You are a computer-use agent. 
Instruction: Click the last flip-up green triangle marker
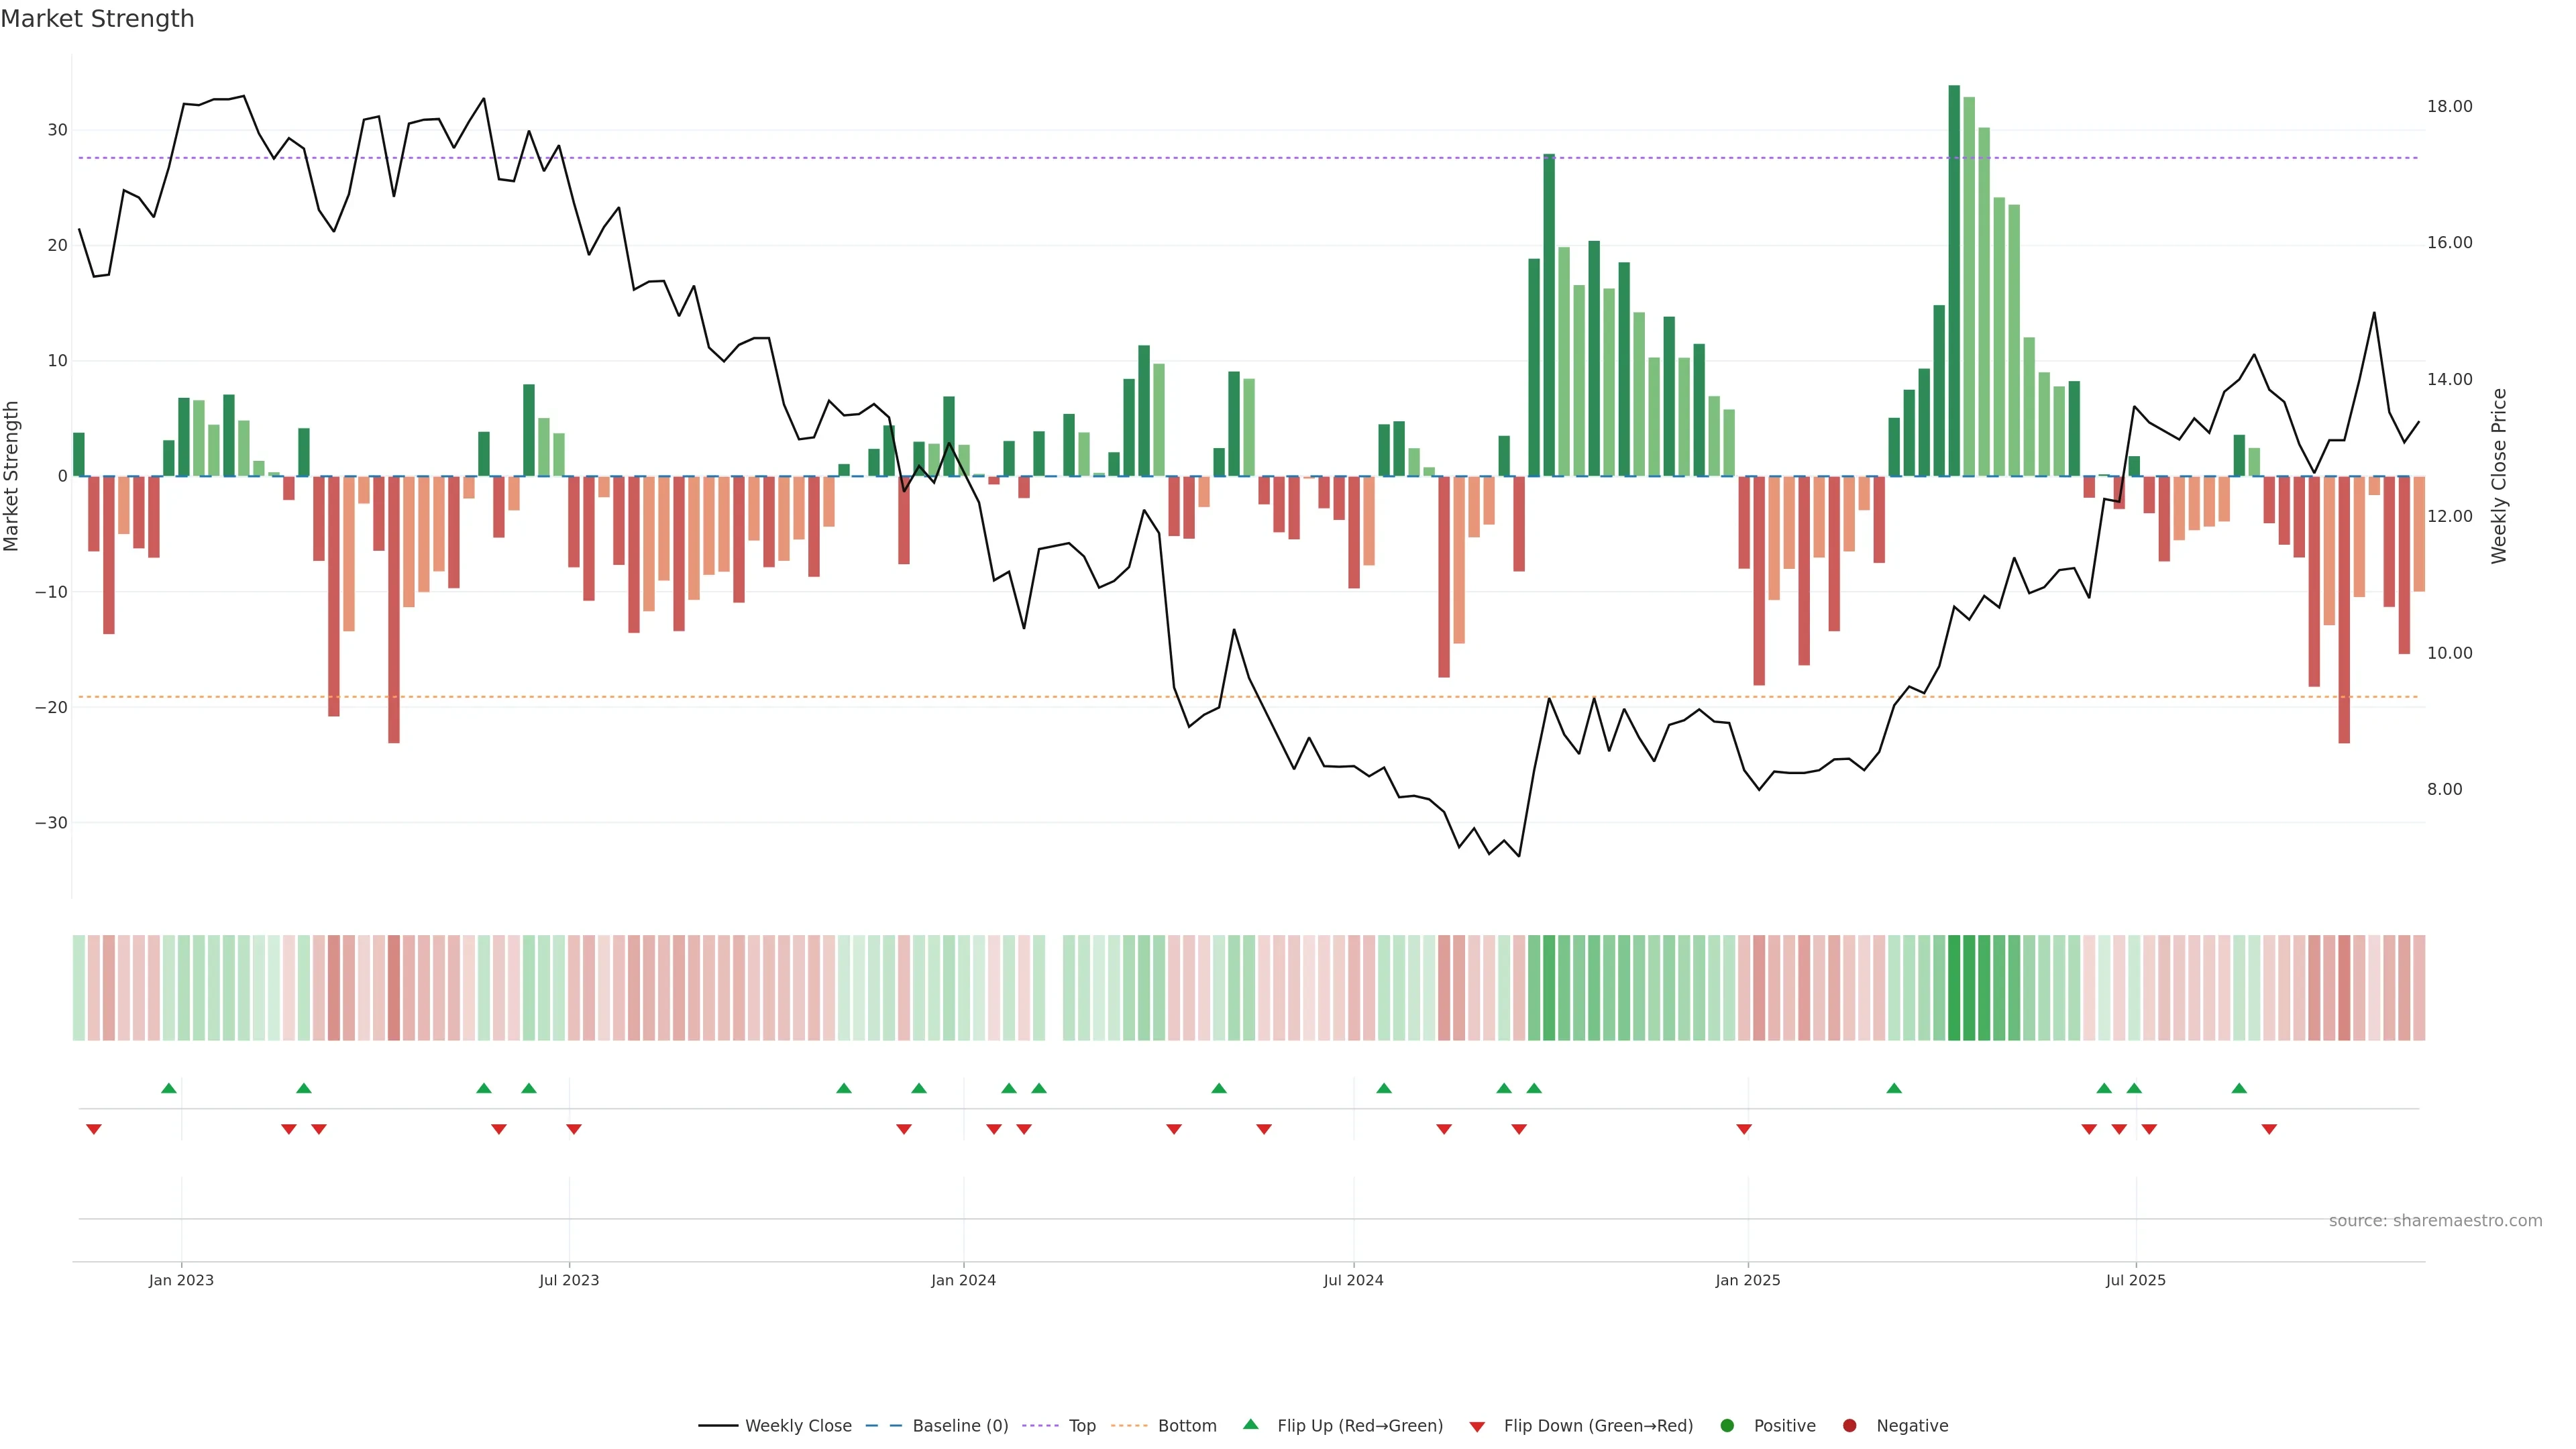(2239, 1088)
